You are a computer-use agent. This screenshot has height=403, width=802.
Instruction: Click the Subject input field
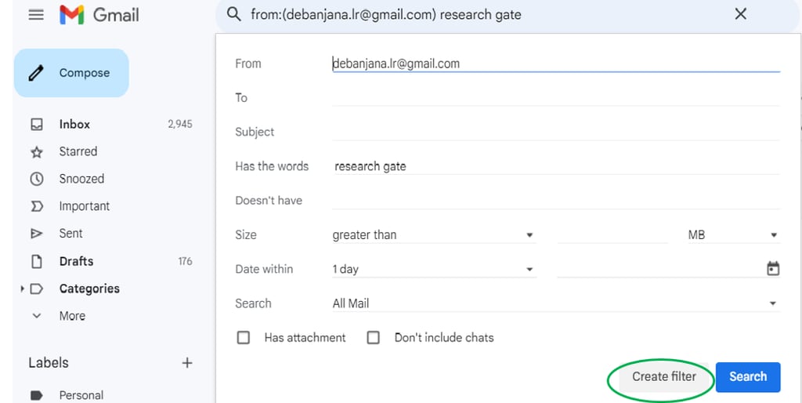[x=555, y=132]
